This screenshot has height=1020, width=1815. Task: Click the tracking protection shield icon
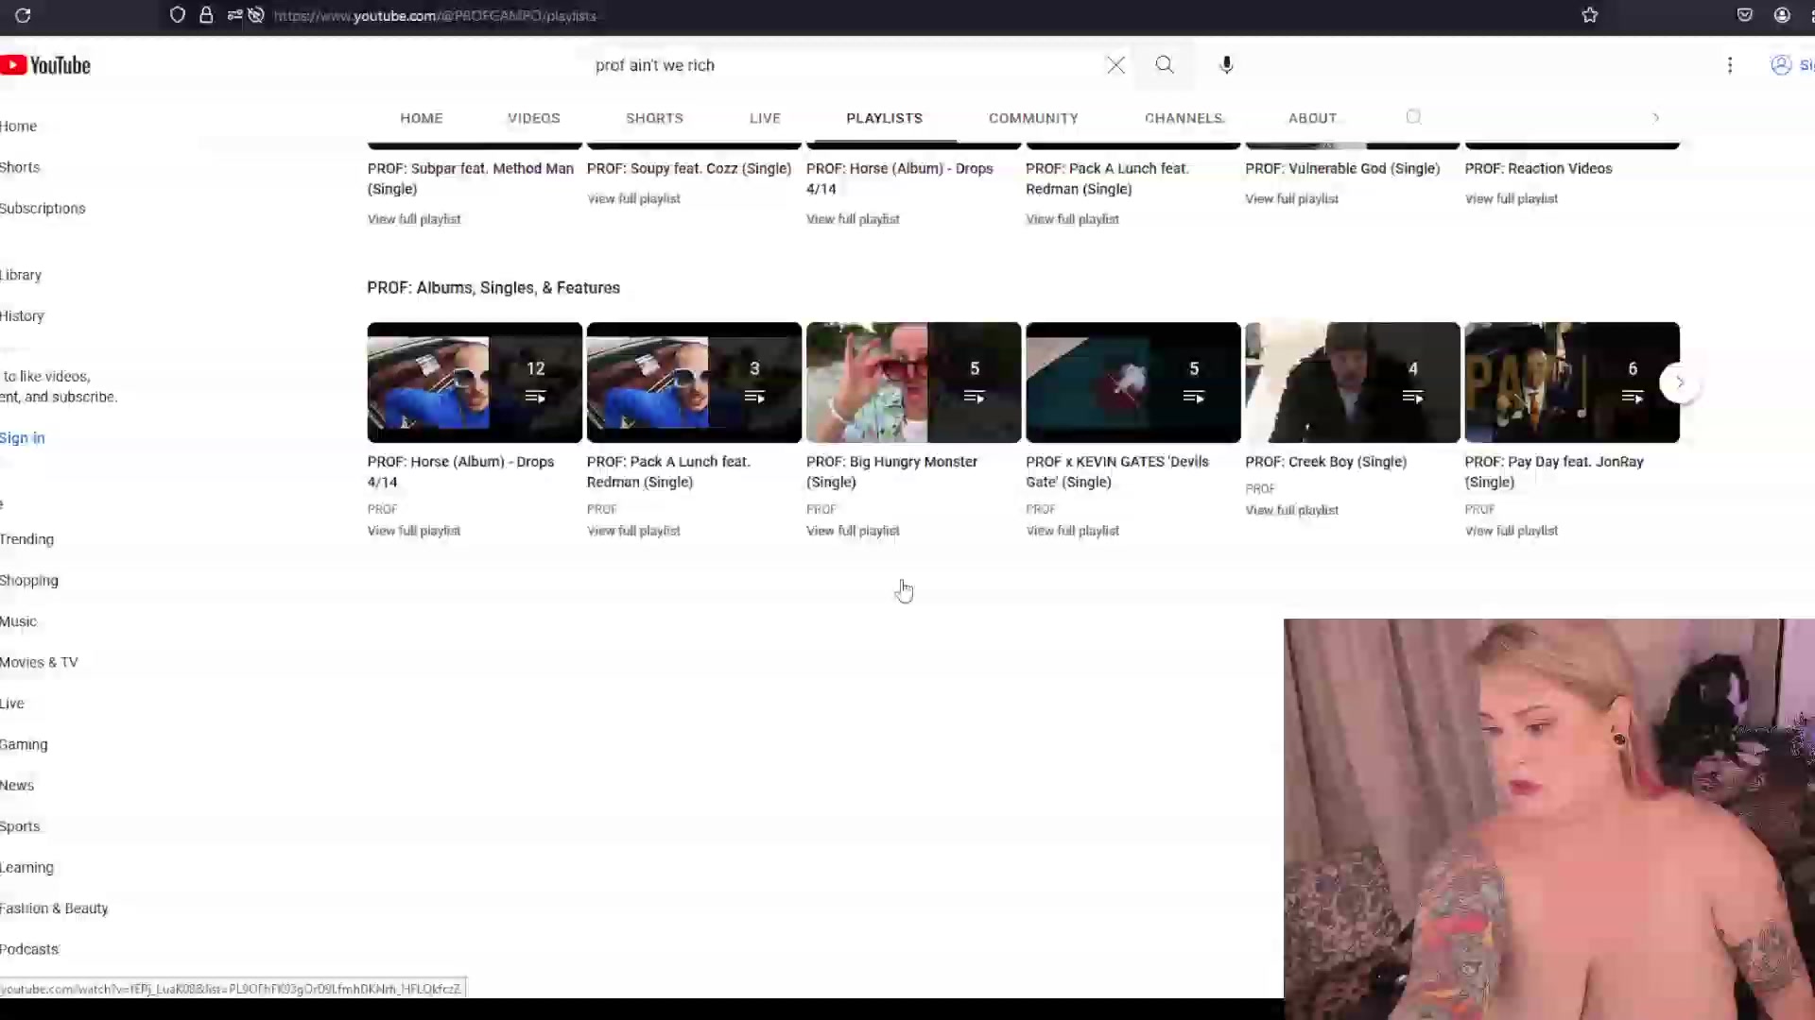point(178,15)
